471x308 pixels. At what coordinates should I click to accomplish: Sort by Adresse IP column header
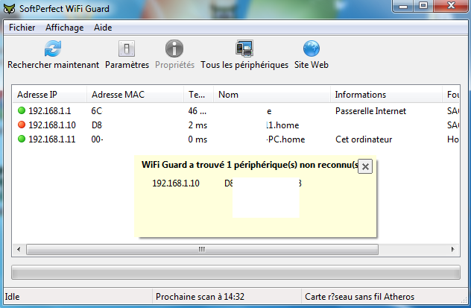pos(50,95)
